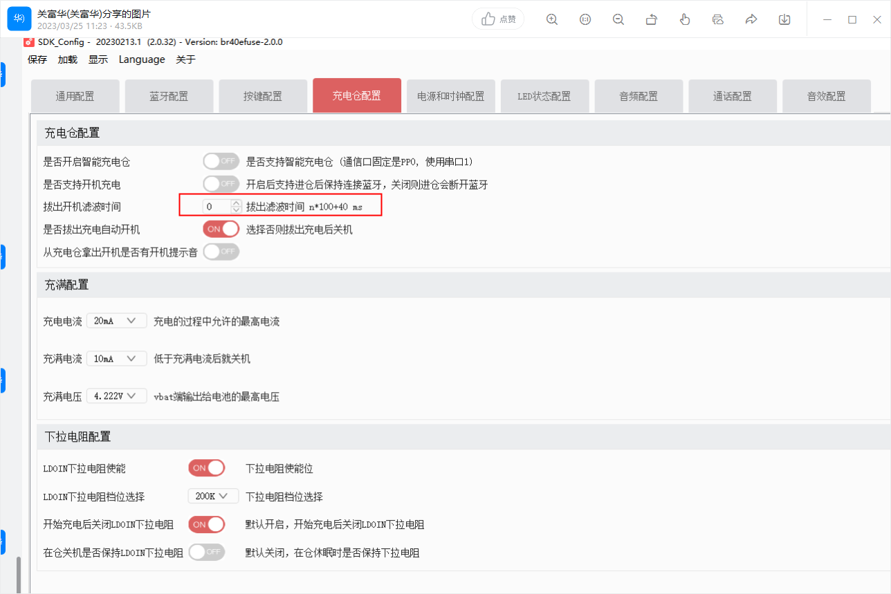The image size is (891, 594).
Task: Open the 关于 menu
Action: click(x=185, y=59)
